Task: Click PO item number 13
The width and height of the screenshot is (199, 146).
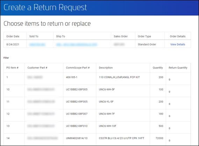Action: 8,126
